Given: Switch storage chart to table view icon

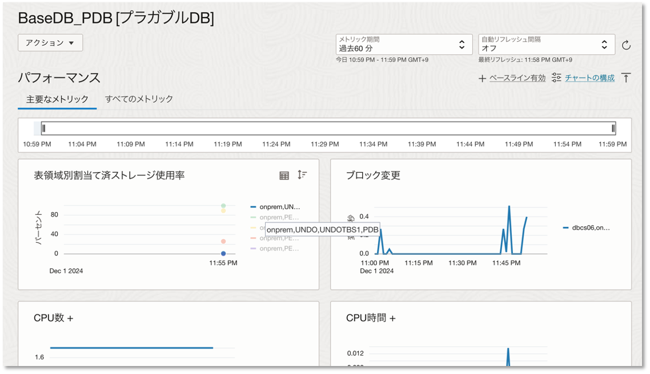Looking at the screenshot, I should [284, 176].
